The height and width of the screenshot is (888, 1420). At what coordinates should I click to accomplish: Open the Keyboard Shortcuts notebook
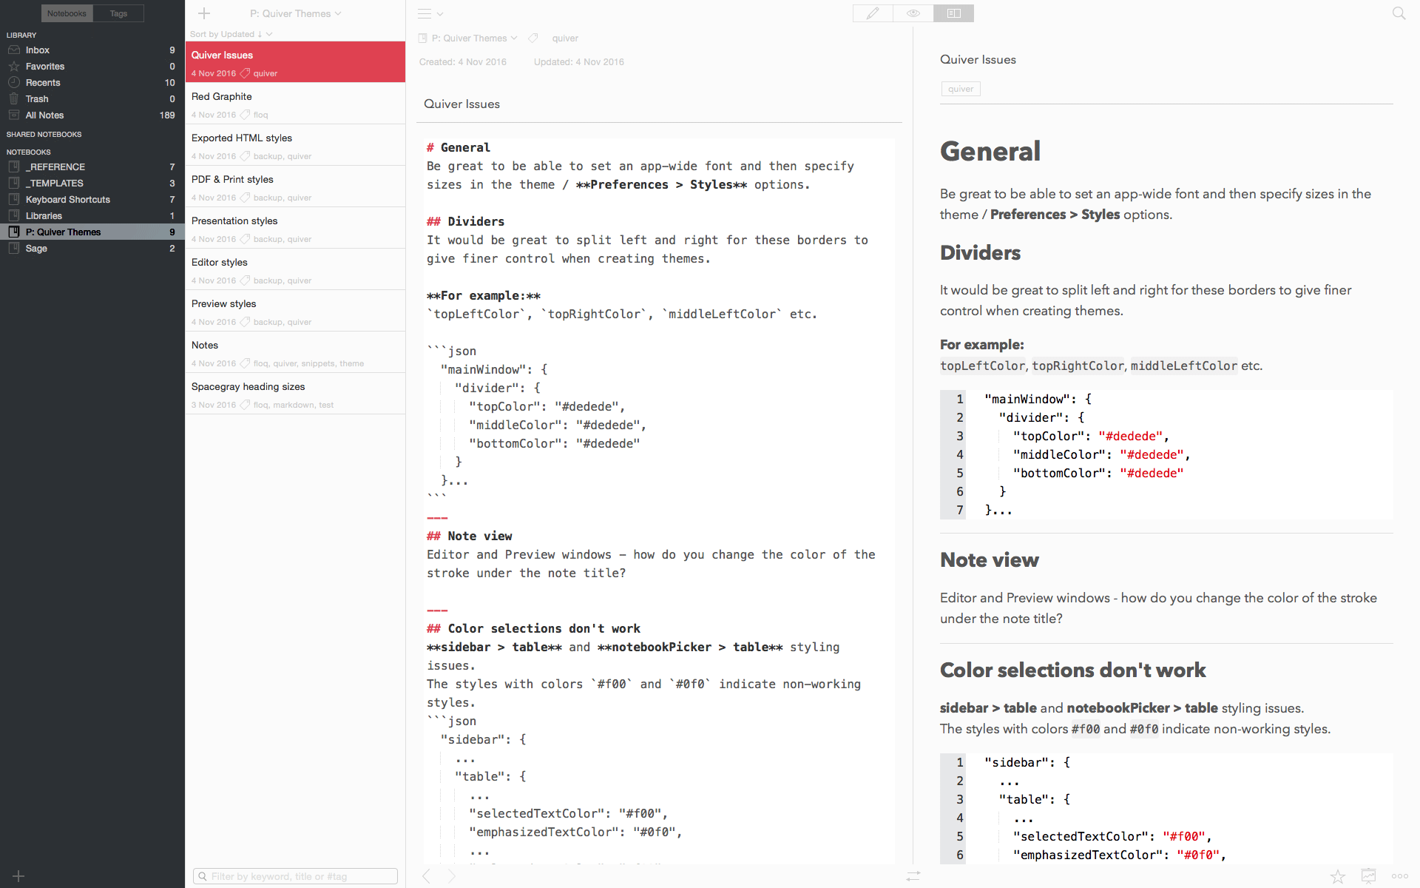tap(68, 200)
